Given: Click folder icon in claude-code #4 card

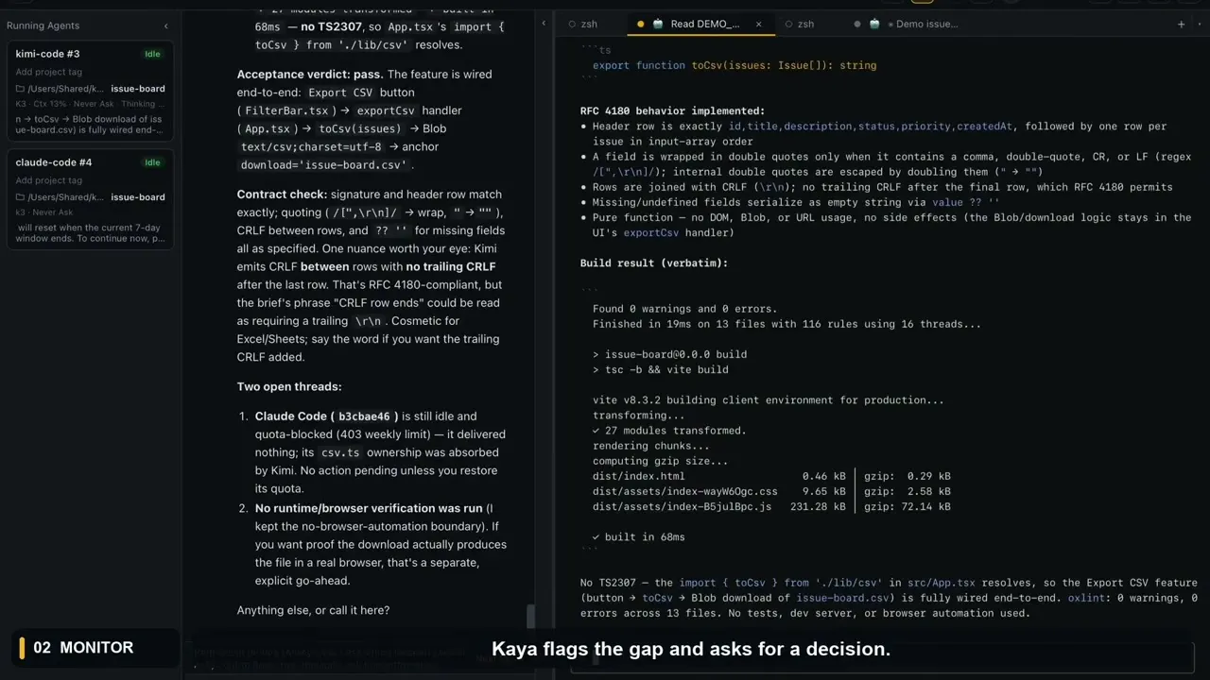Looking at the screenshot, I should pyautogui.click(x=21, y=197).
